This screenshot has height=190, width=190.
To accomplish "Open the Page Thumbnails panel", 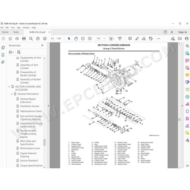I will tap(3, 47).
